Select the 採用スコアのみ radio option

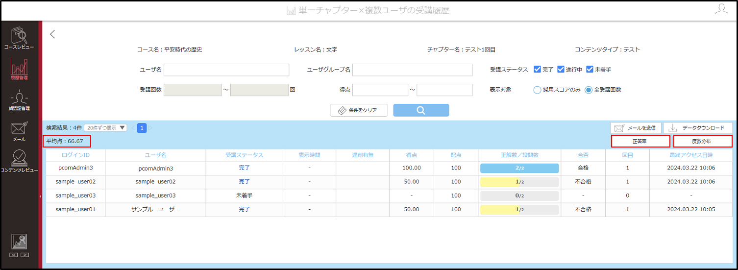click(537, 90)
